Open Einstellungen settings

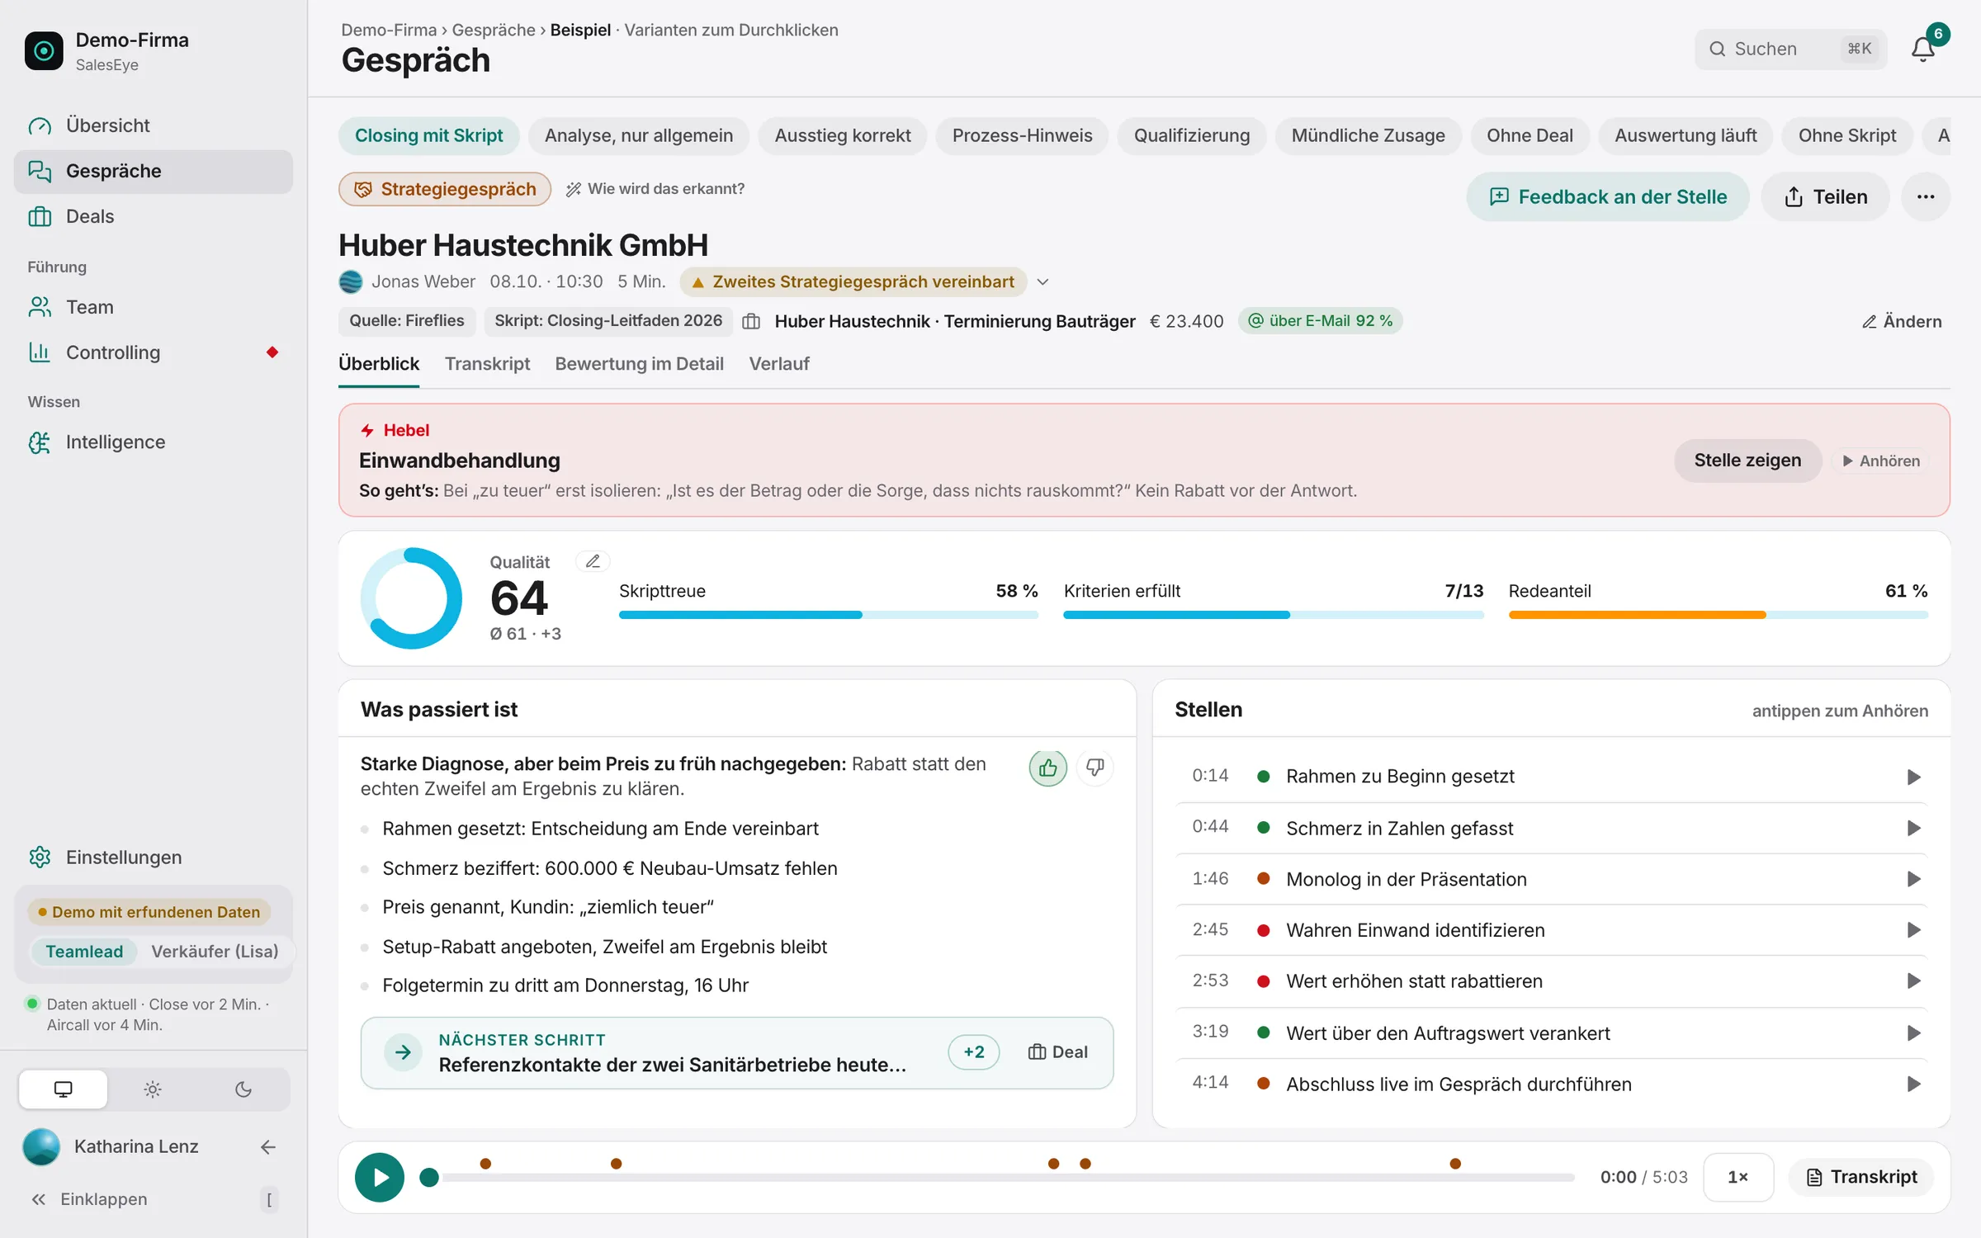click(154, 857)
